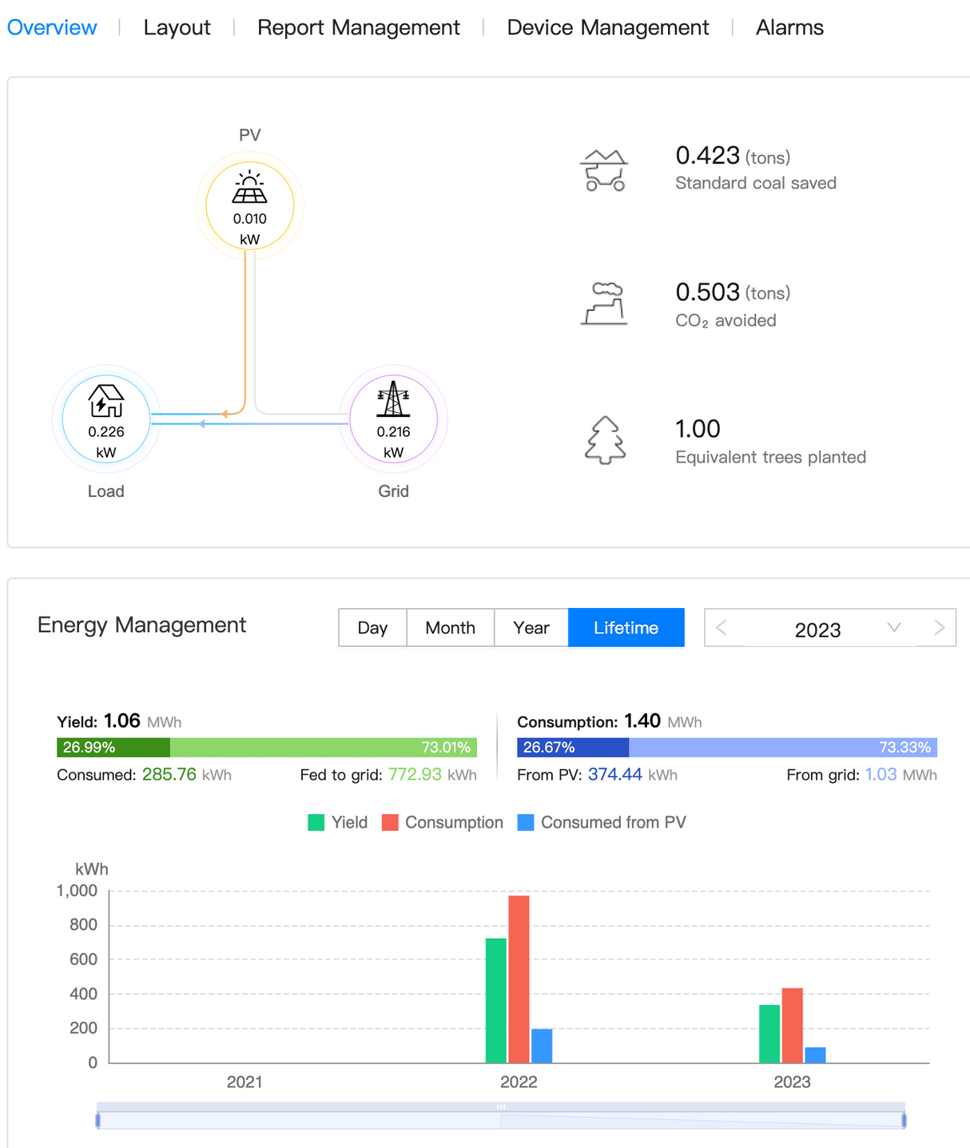Go to next year with right arrow
The width and height of the screenshot is (970, 1148).
[x=939, y=628]
